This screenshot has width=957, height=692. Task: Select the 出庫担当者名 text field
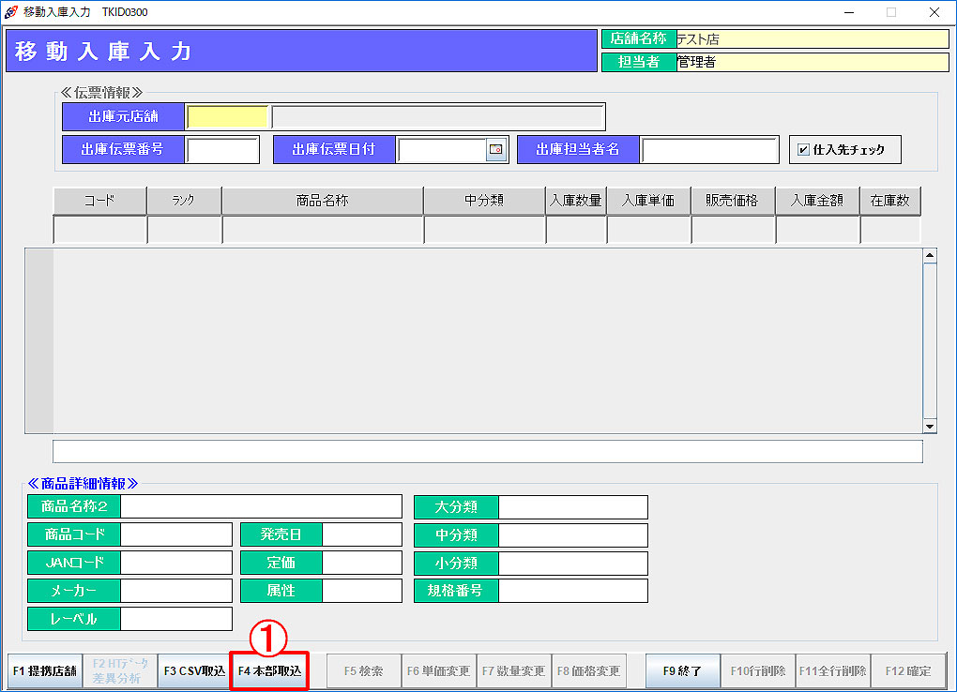(x=709, y=150)
